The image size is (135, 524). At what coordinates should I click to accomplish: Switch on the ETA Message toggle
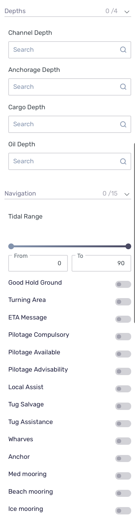click(123, 319)
